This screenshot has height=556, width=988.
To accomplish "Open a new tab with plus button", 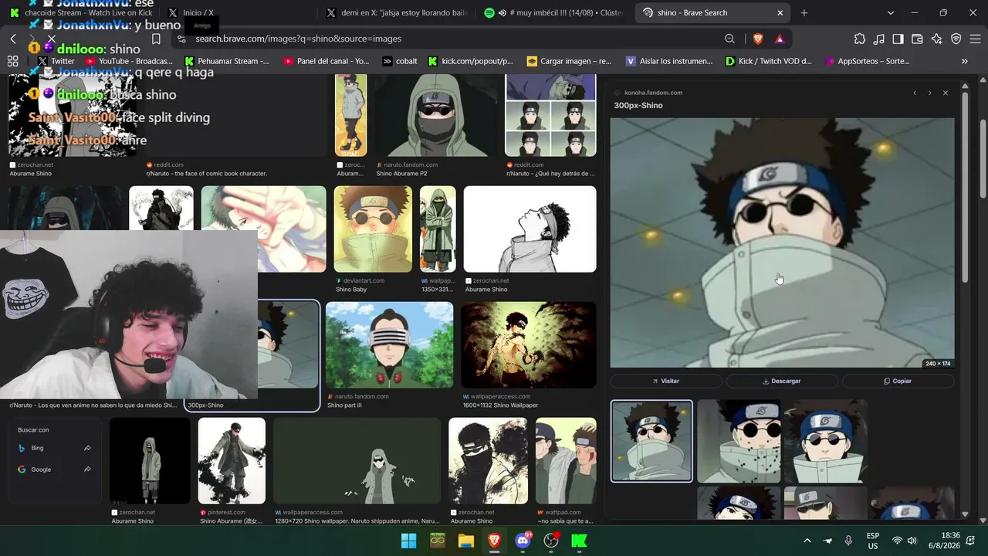I will 804,13.
